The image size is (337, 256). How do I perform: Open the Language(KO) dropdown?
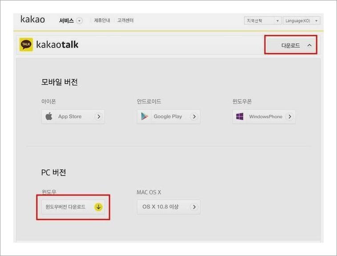[301, 20]
